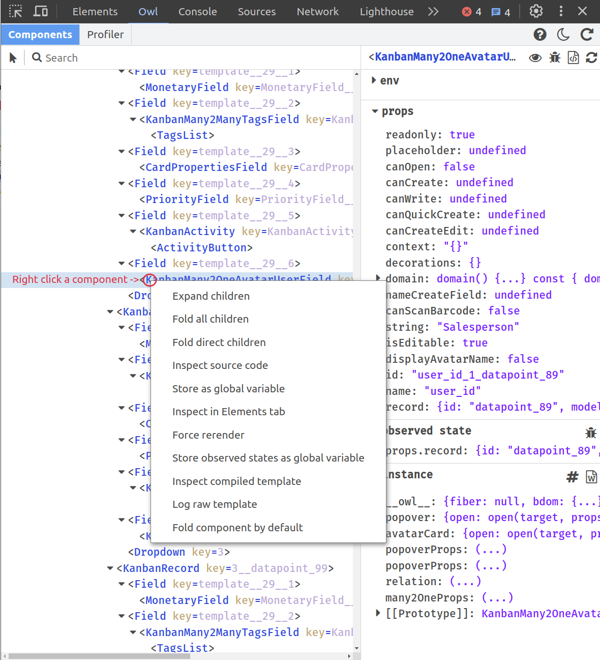Click the horizontal scrollbar of the tree

[x=99, y=656]
